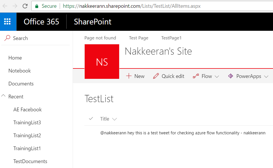Viewport: 273px width, 168px height.
Task: Click the plus icon for New item
Action: point(129,76)
